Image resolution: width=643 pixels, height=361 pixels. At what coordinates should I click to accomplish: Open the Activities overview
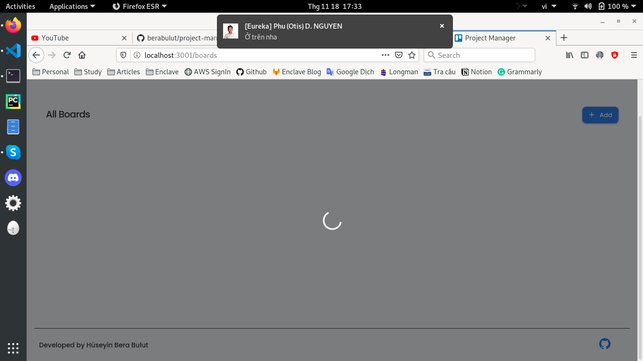click(x=20, y=6)
